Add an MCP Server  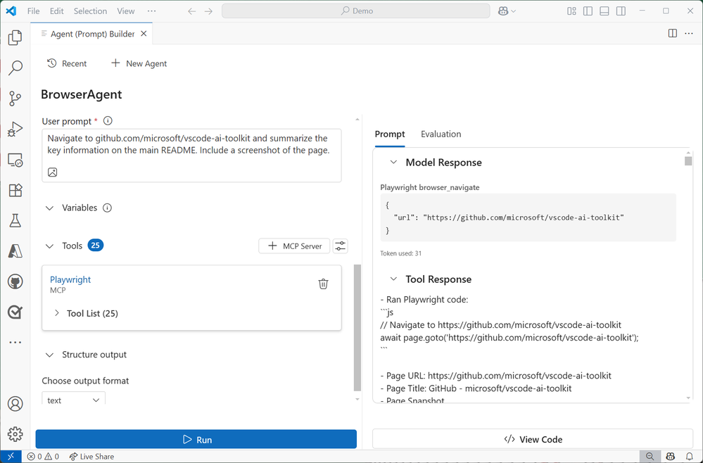pyautogui.click(x=294, y=246)
